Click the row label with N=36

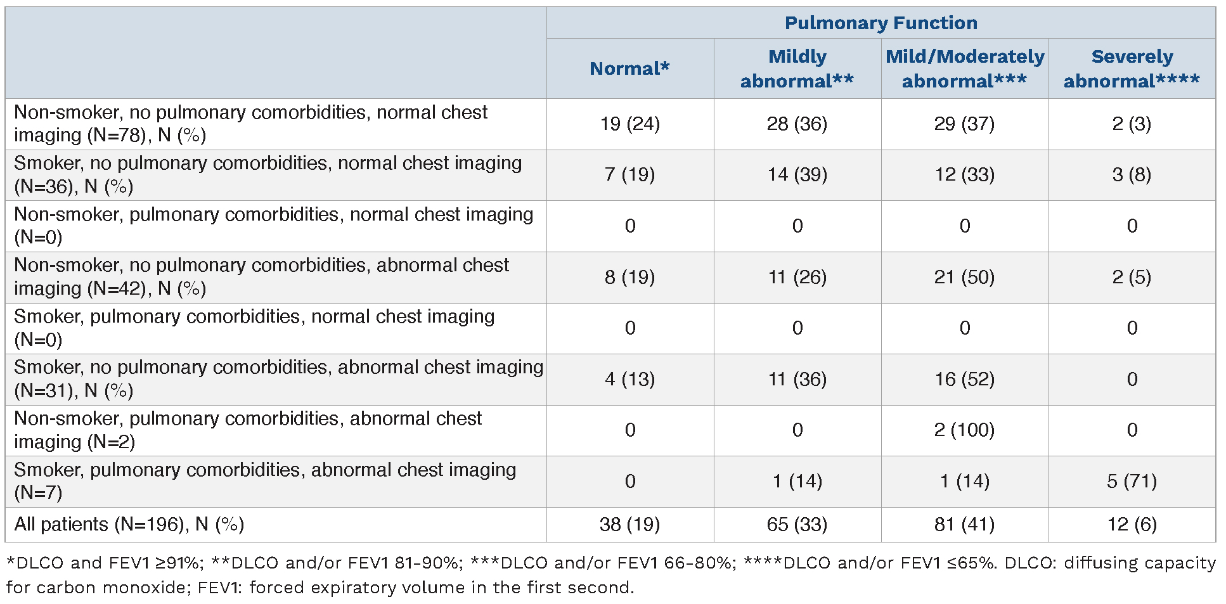268,174
